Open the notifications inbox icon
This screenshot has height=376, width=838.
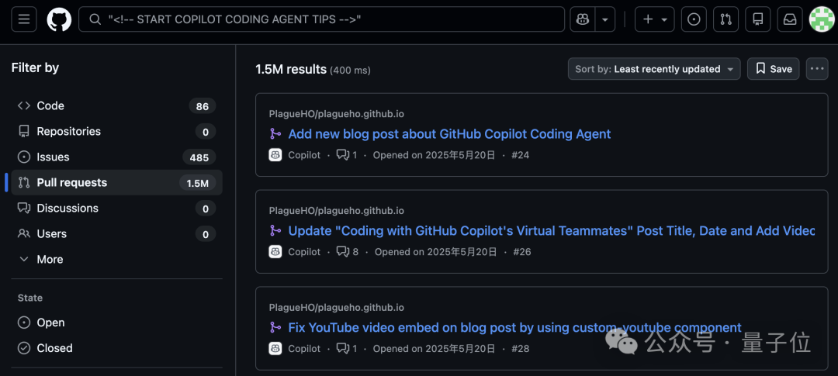click(x=790, y=19)
